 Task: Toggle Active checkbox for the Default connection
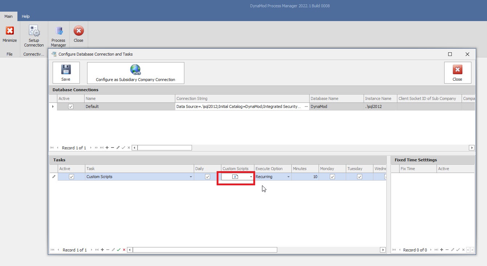coord(71,106)
